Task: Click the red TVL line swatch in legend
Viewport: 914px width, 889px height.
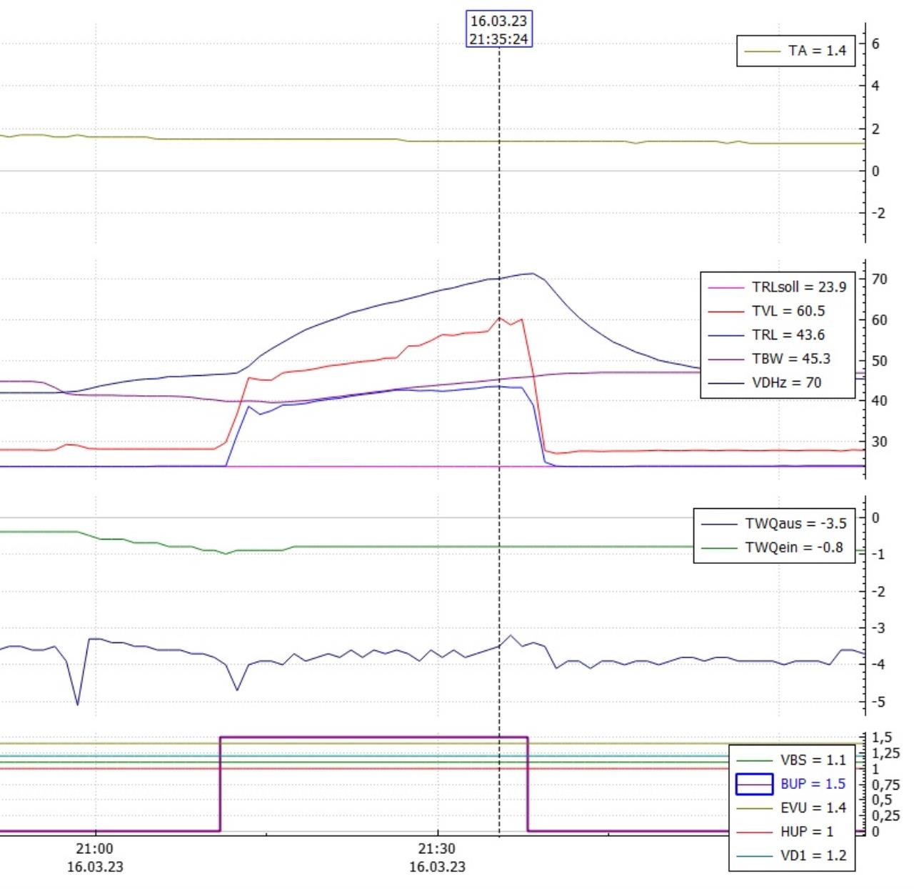Action: click(725, 311)
